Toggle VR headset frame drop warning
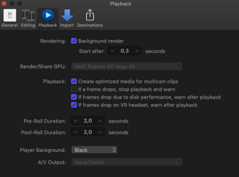This screenshot has height=177, width=239. (x=74, y=105)
